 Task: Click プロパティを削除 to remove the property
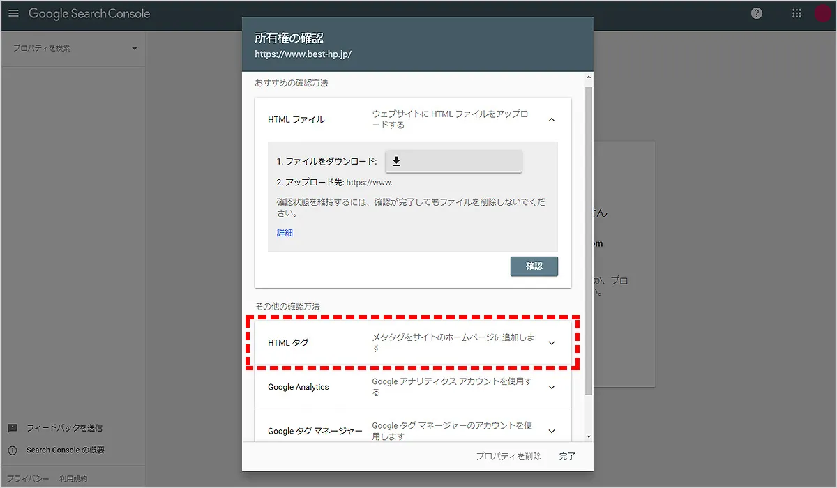click(x=508, y=455)
